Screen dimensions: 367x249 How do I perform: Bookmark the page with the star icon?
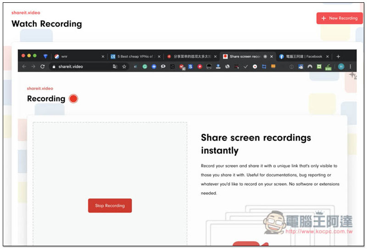[124, 66]
